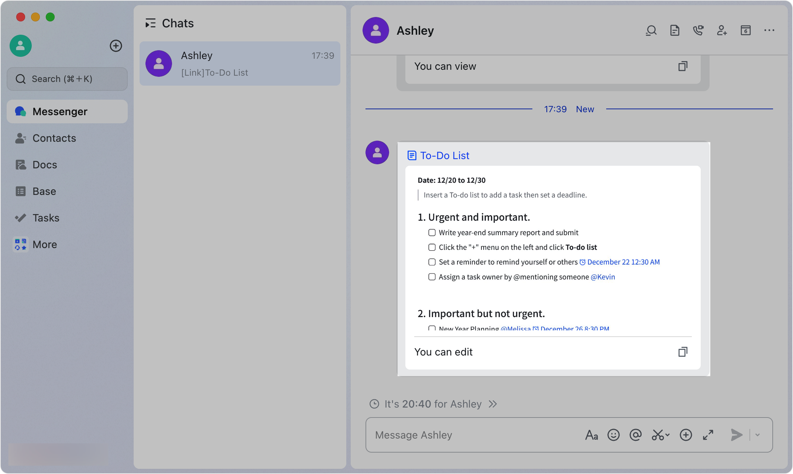Open the To-Do List document link

[x=444, y=155]
